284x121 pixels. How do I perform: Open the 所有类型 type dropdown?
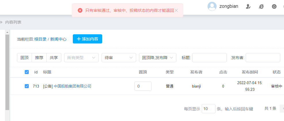81,58
